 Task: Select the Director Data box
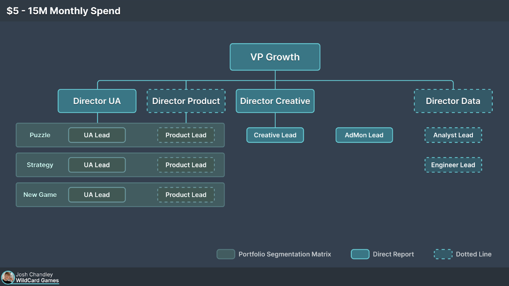click(x=453, y=101)
